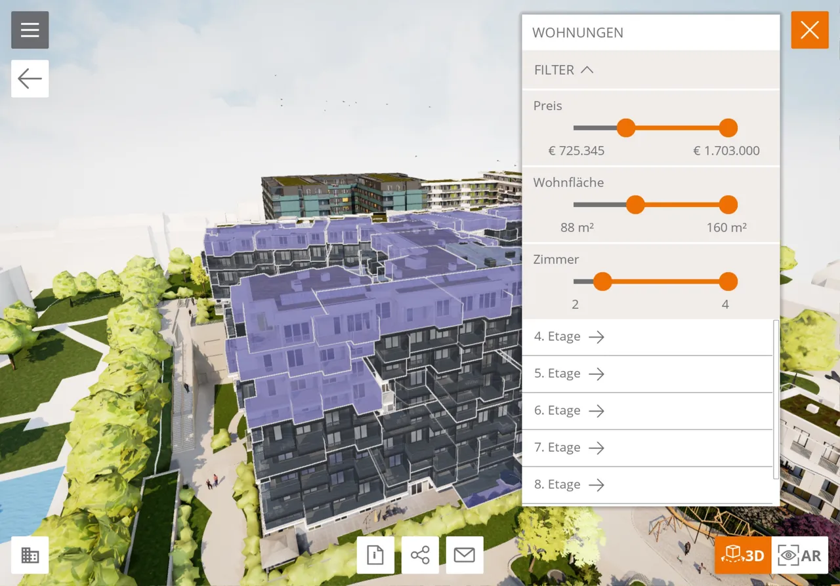This screenshot has height=586, width=840.
Task: Open the building overview icon
Action: pyautogui.click(x=30, y=555)
